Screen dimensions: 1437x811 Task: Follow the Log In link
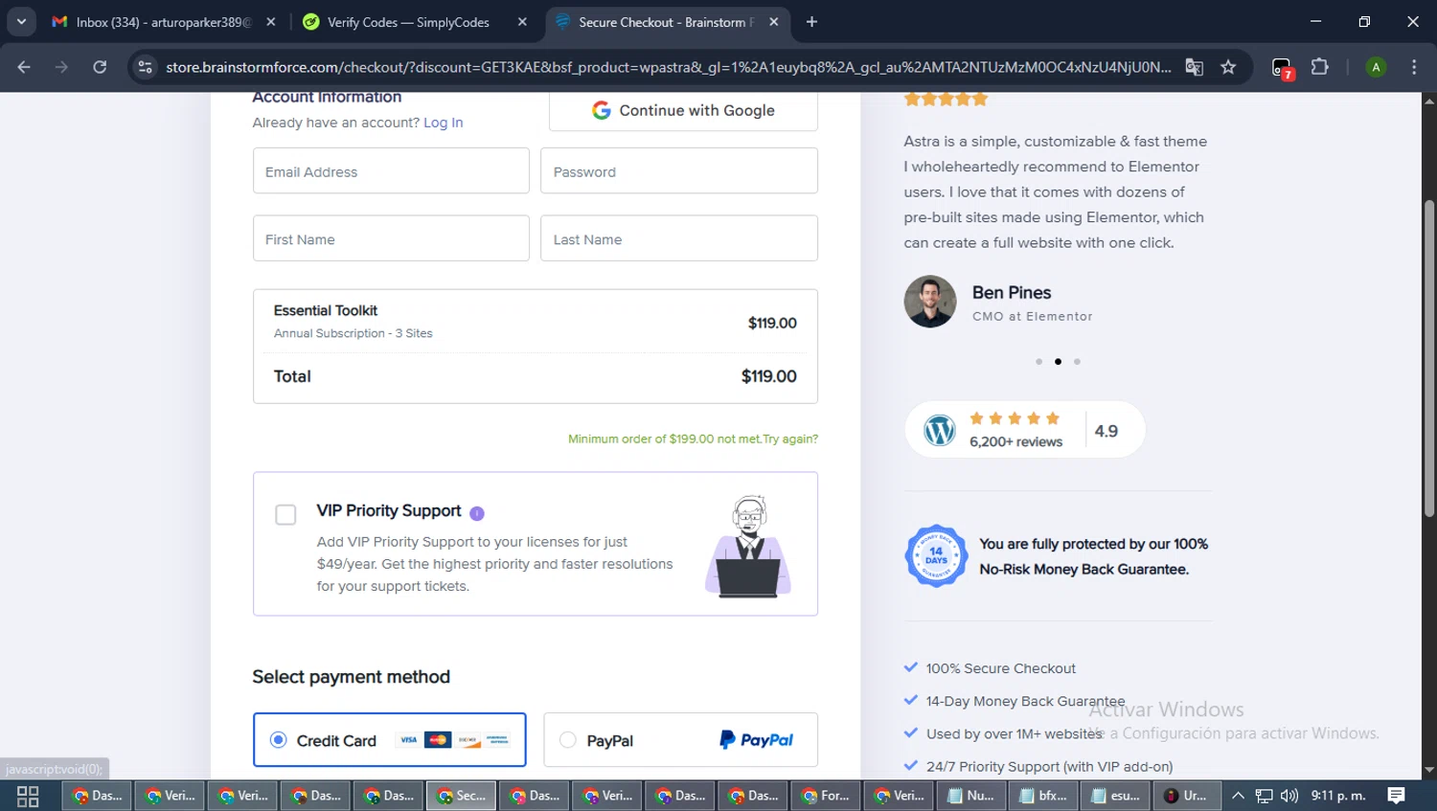443,123
